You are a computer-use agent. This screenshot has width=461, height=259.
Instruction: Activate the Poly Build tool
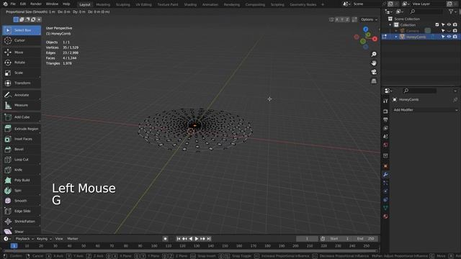(22, 180)
